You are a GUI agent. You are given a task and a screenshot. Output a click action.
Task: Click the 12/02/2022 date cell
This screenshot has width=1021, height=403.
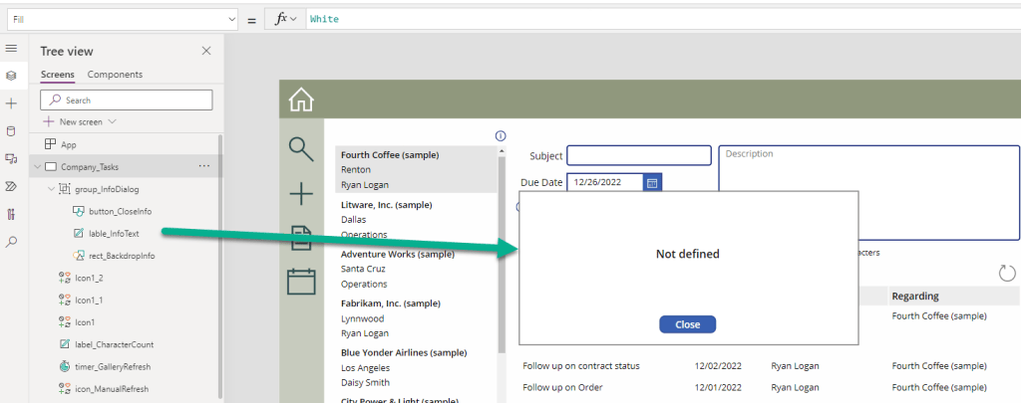(x=718, y=366)
